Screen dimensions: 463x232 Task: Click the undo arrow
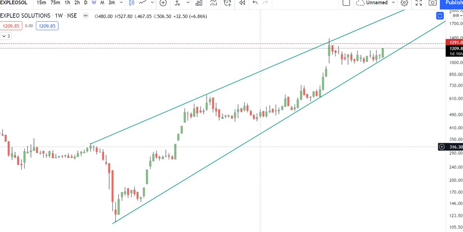[255, 3]
